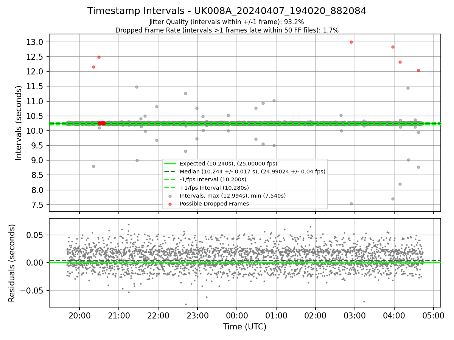
Task: Click the solid green line sample beside 'Expected' in legend
Action: tap(170, 164)
